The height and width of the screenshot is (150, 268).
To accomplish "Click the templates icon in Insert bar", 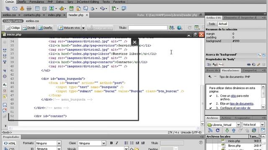I will pyautogui.click(x=114, y=8).
